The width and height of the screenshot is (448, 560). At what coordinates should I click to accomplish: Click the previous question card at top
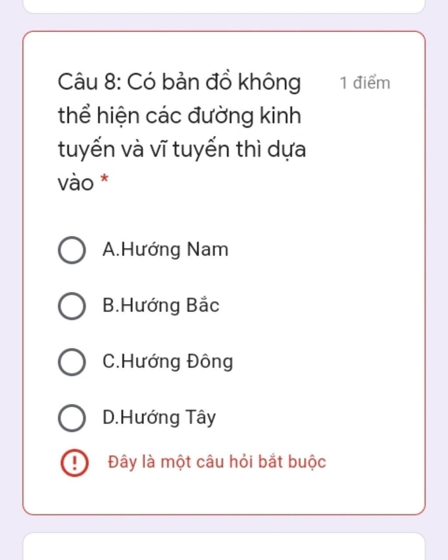224,6
